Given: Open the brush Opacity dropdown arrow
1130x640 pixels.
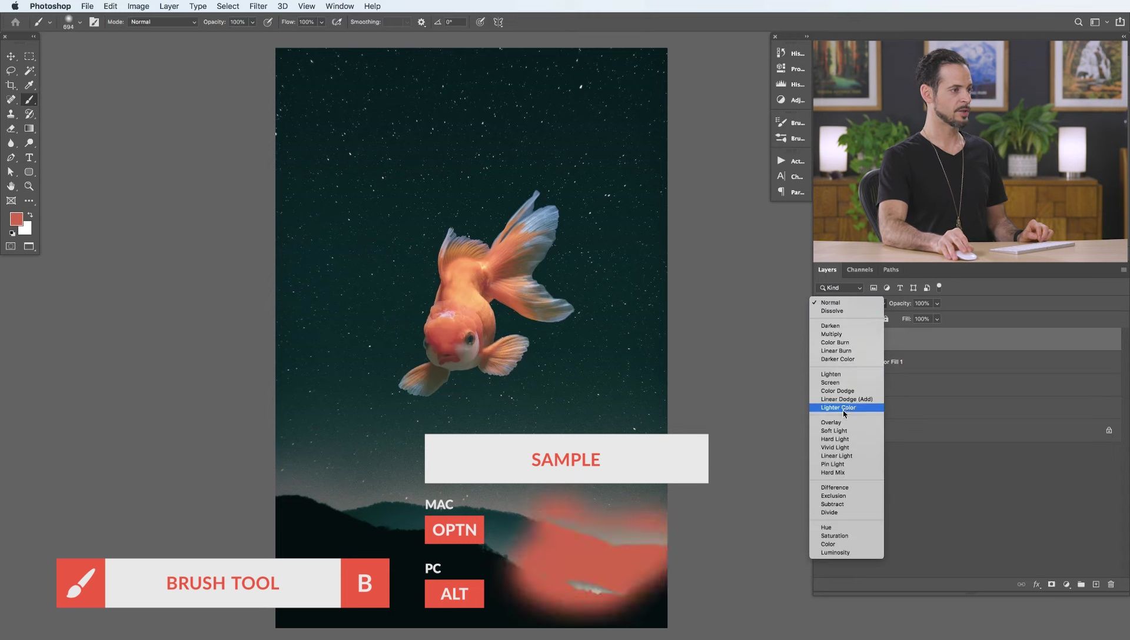Looking at the screenshot, I should click(252, 22).
